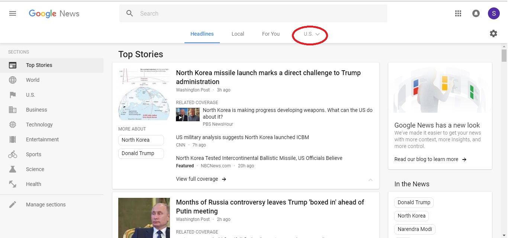Image resolution: width=508 pixels, height=238 pixels.
Task: Open the U.S. edition dropdown
Action: coord(312,34)
